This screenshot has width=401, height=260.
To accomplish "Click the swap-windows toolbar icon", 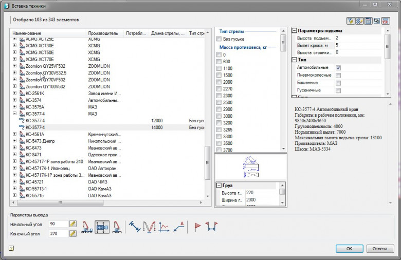I will coord(377,21).
